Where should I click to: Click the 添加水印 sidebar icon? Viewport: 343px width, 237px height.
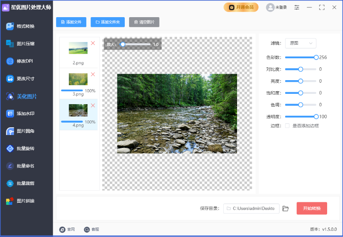[10, 114]
